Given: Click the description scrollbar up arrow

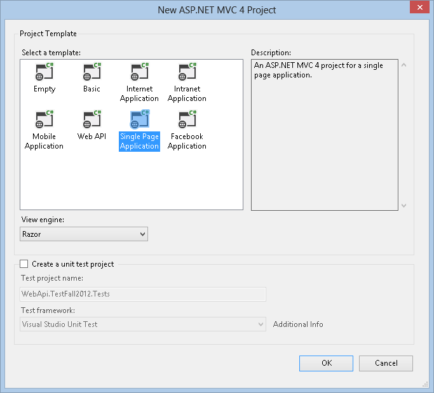Looking at the screenshot, I should 404,65.
